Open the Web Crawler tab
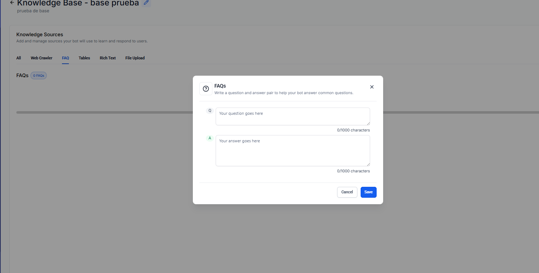 tap(41, 58)
